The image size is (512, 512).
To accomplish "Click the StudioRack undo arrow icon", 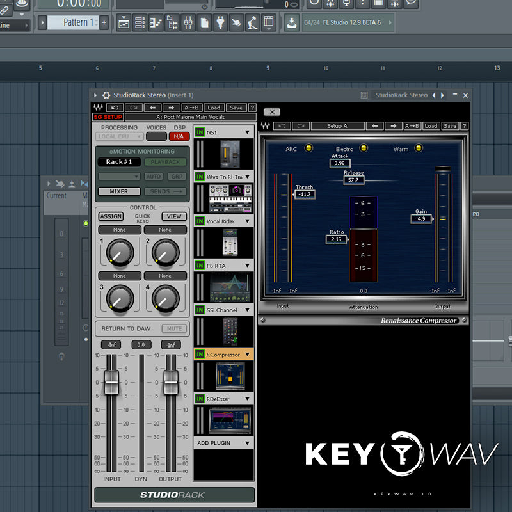I will point(115,108).
